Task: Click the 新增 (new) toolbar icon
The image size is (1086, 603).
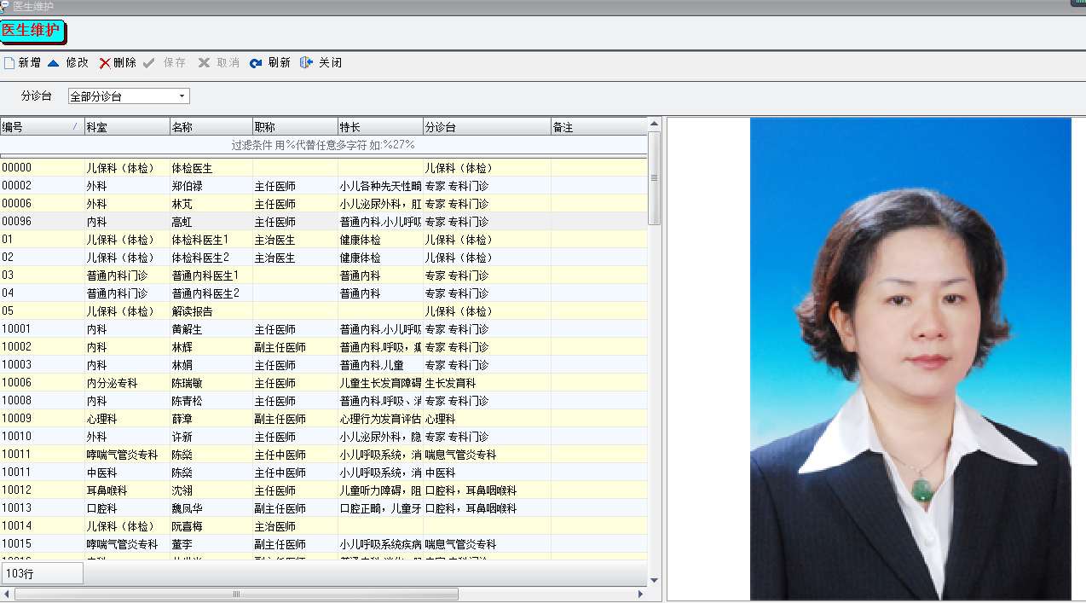Action: tap(9, 63)
